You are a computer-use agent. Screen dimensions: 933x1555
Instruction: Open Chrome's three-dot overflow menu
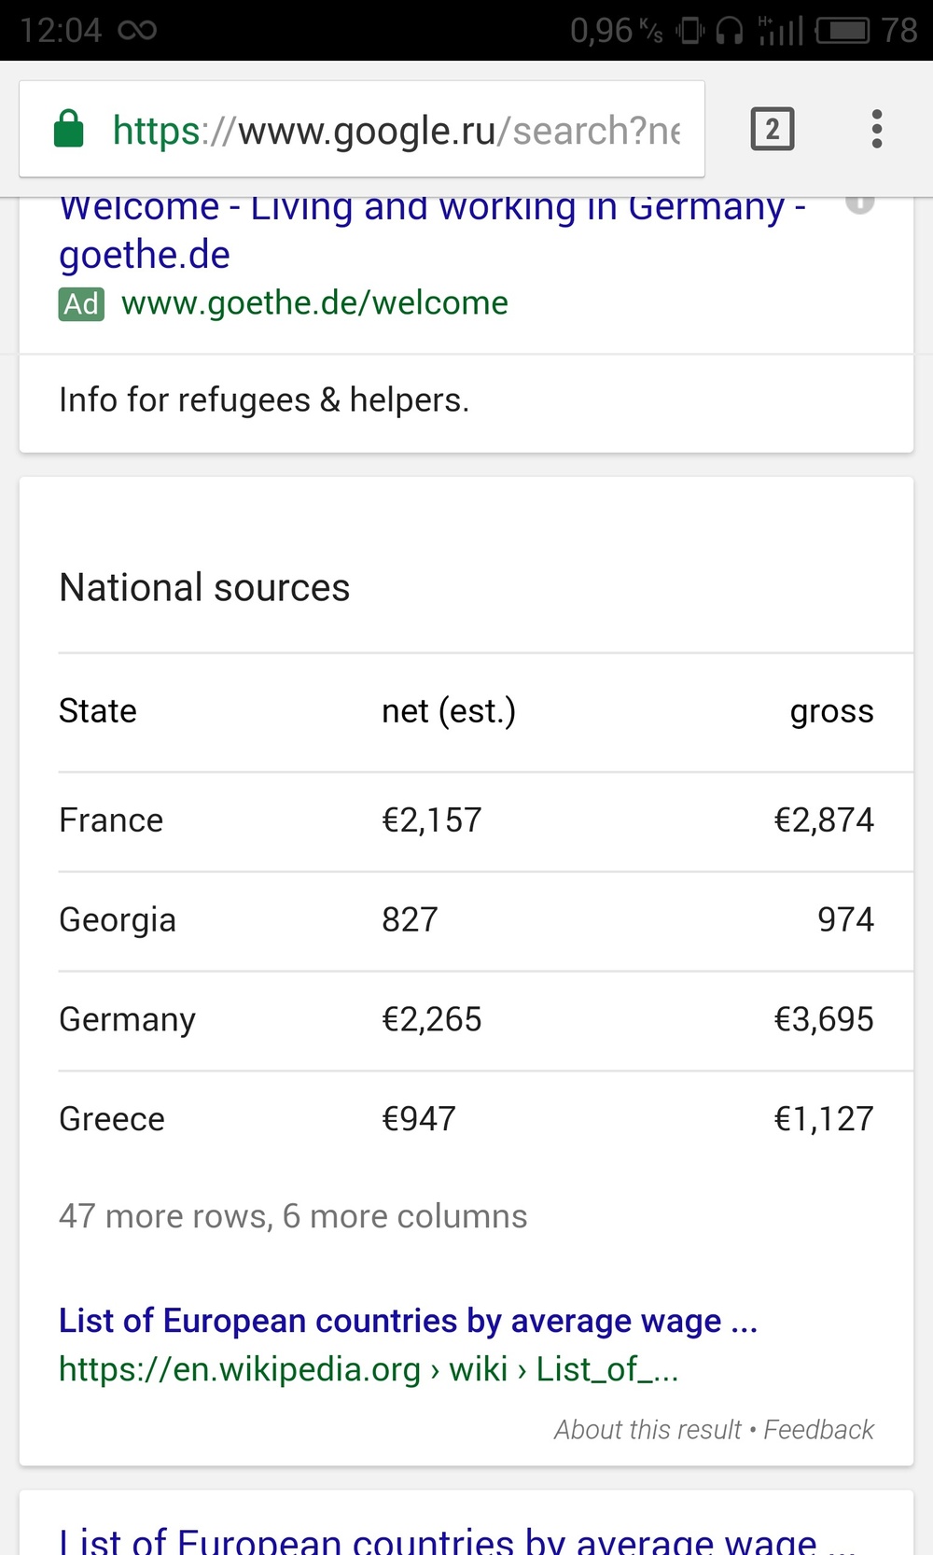pos(876,129)
